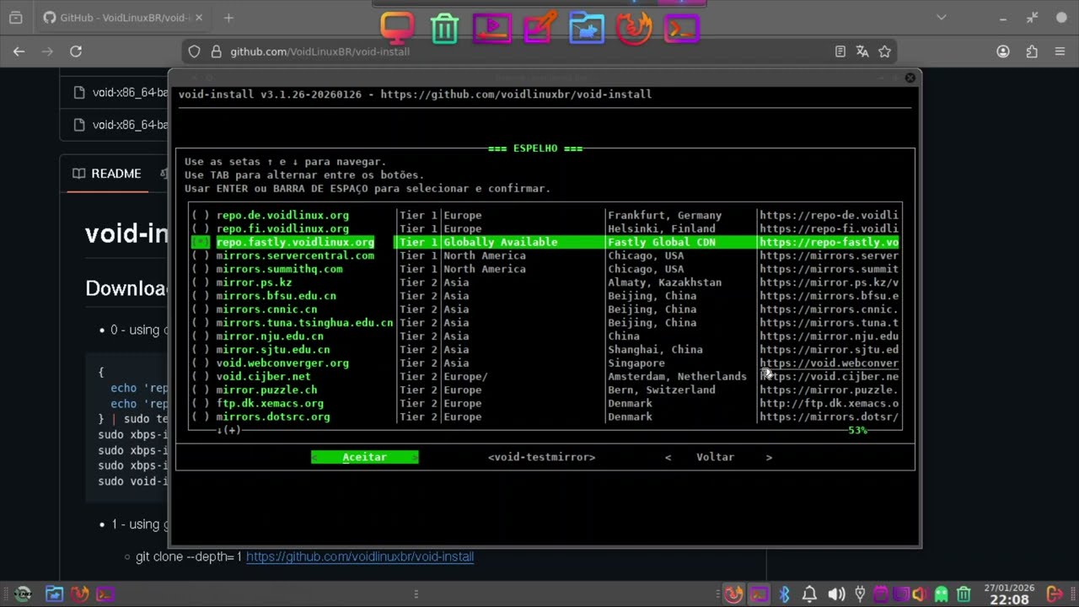Select the mirrors.summithq.com radio button
Viewport: 1079px width, 607px height.
tap(201, 269)
